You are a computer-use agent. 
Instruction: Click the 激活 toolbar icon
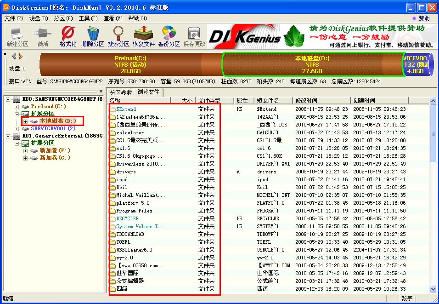tap(43, 36)
